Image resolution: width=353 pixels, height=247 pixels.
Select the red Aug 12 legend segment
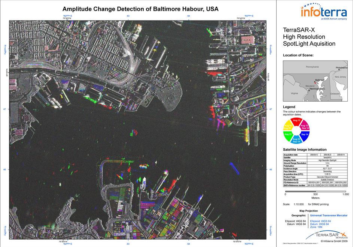296,120
